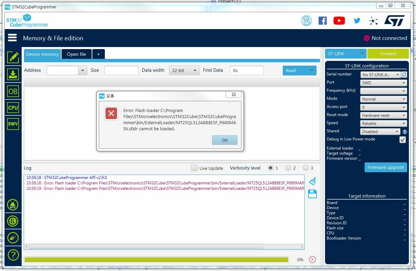Image resolution: width=416 pixels, height=271 pixels.
Task: Open Memory & File edition pencil icon
Action: click(x=13, y=57)
